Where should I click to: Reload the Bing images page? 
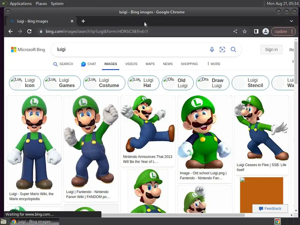tap(29, 31)
